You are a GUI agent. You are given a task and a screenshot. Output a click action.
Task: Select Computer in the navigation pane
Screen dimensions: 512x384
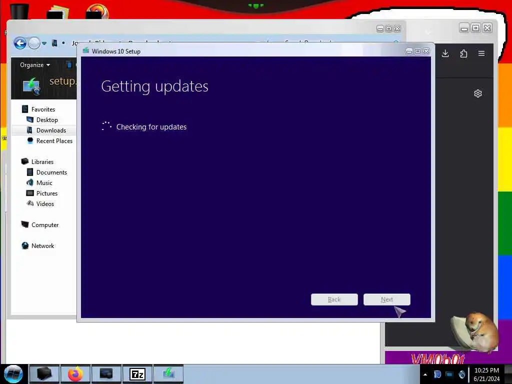click(x=45, y=225)
